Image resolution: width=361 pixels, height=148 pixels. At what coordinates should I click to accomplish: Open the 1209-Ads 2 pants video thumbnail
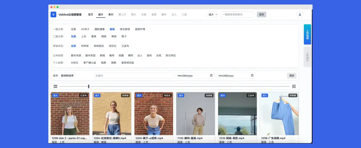click(x=70, y=114)
